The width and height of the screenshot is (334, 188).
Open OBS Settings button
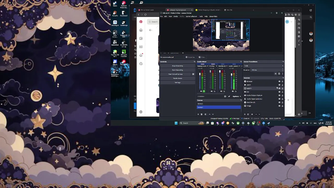click(177, 83)
